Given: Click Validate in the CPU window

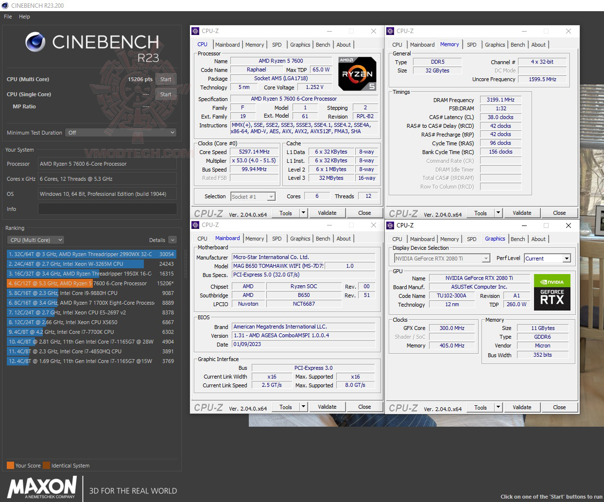Looking at the screenshot, I should click(x=327, y=213).
